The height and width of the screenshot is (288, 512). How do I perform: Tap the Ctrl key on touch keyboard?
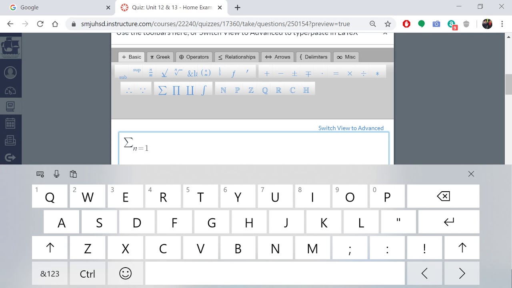pyautogui.click(x=88, y=274)
